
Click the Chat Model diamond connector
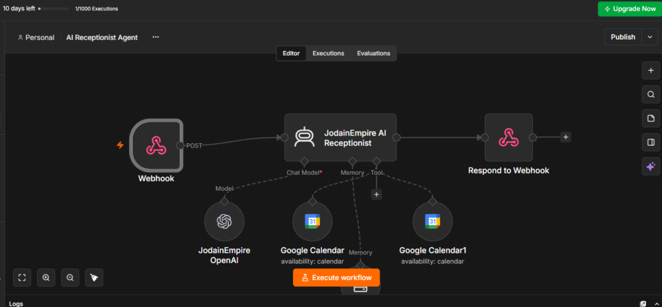point(304,161)
